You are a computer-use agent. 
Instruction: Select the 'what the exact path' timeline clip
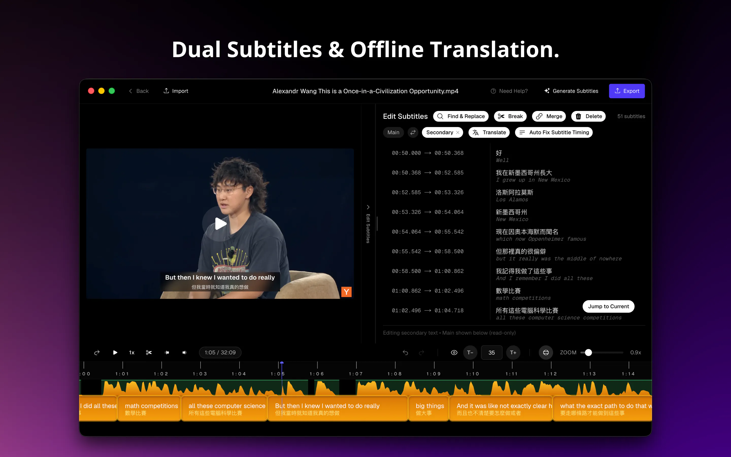pos(603,409)
